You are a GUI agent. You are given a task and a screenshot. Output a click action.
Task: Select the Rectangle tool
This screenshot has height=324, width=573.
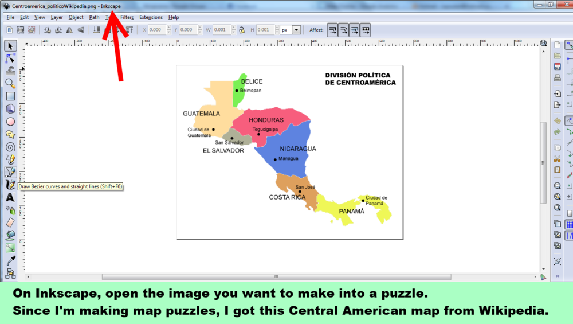click(10, 96)
